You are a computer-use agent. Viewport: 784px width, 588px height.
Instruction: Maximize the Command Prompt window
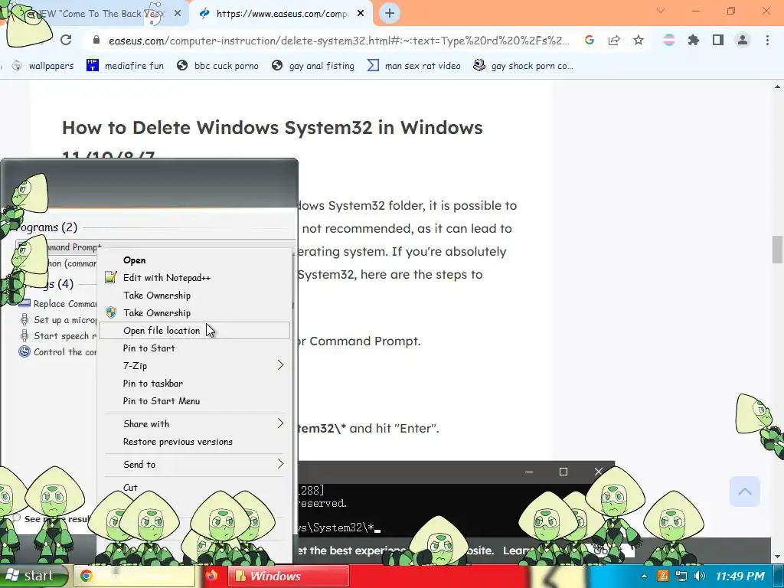coord(563,472)
